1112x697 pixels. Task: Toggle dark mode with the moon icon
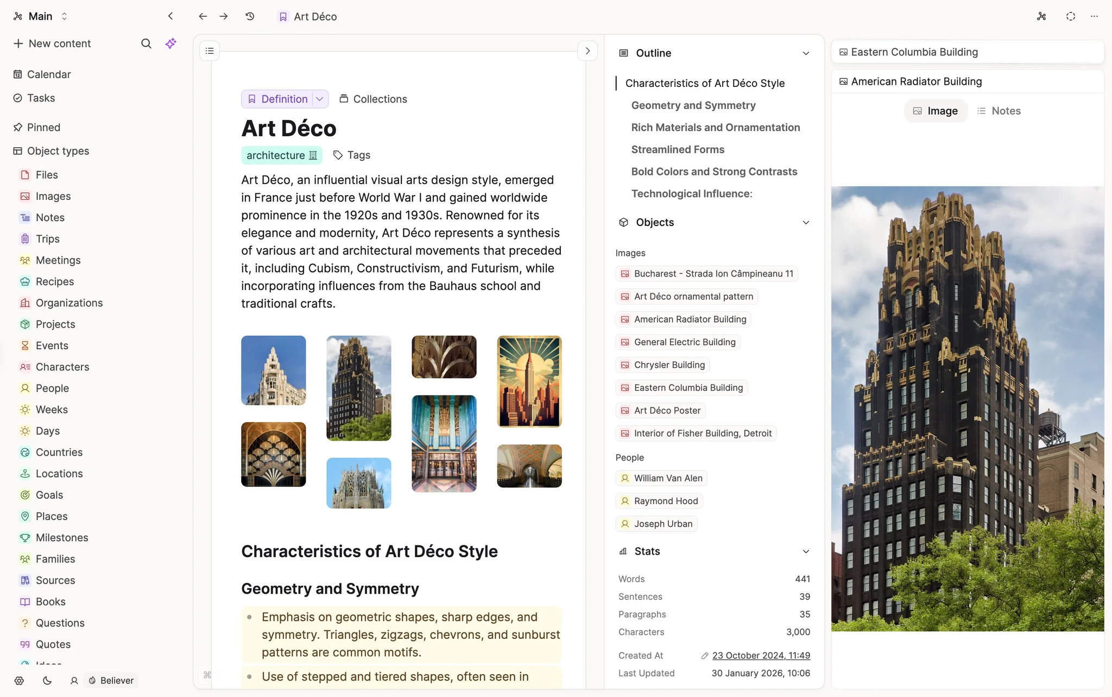tap(46, 680)
